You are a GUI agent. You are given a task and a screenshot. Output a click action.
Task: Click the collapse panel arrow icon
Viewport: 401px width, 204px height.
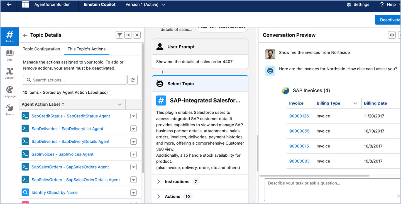[x=128, y=35]
